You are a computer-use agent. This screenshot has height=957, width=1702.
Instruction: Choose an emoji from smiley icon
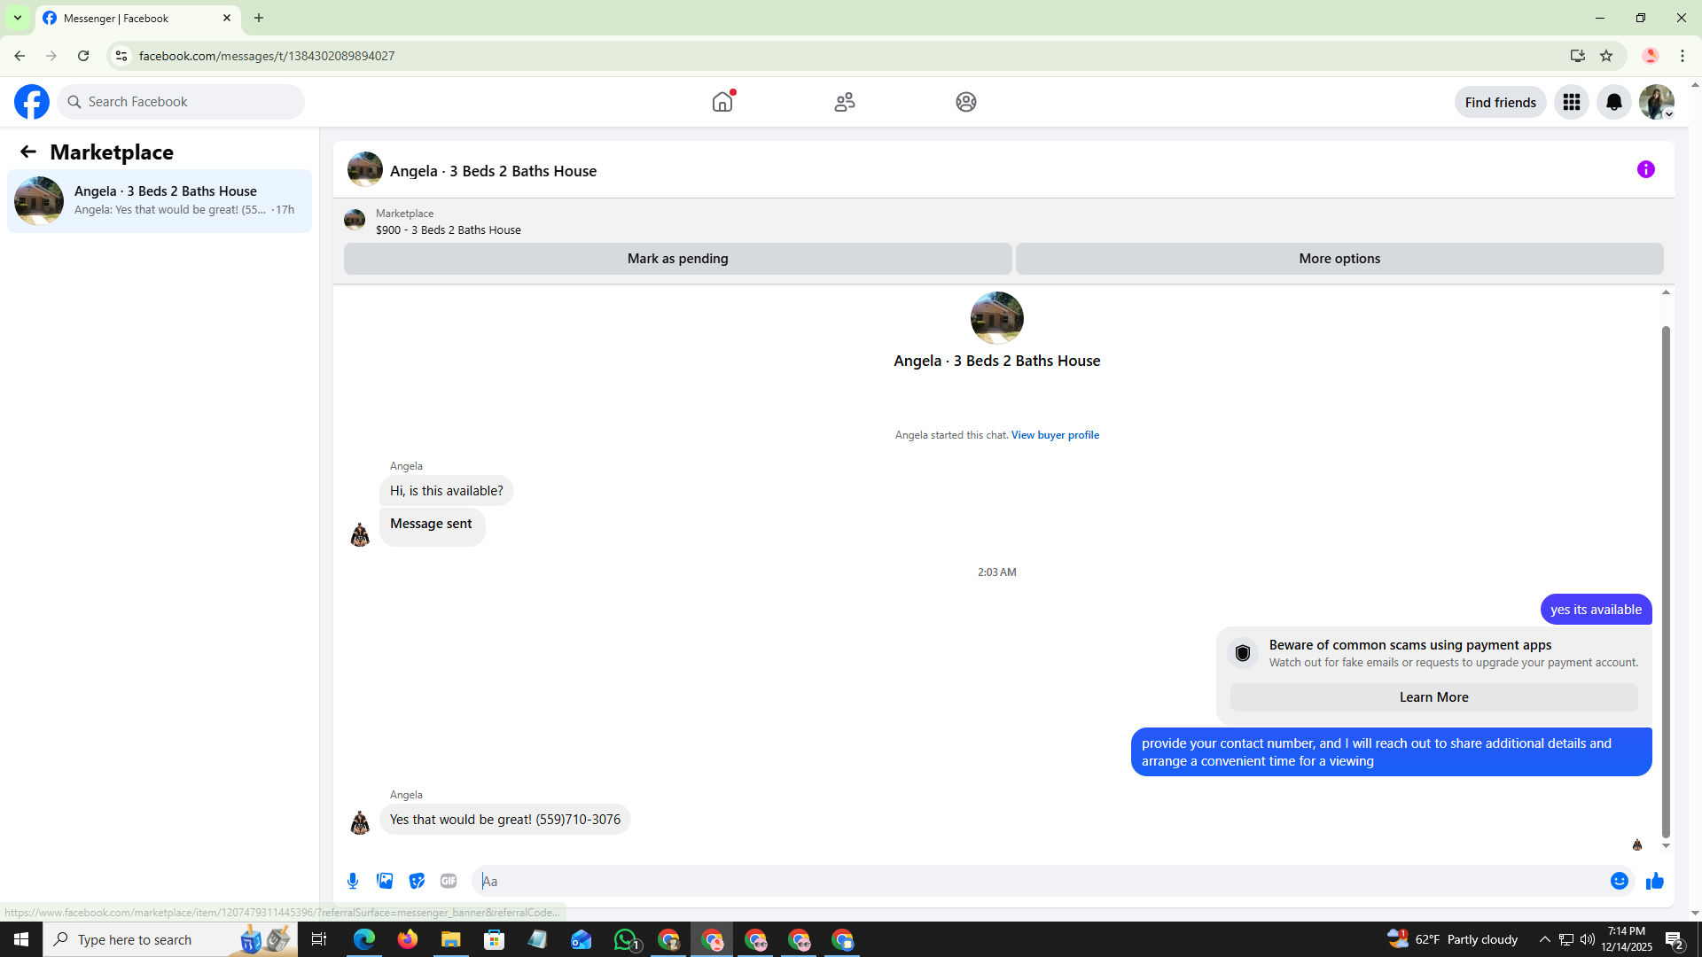1619,881
